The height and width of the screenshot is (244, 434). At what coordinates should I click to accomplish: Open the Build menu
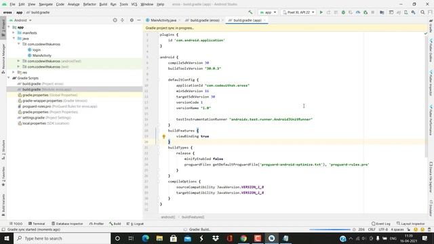(x=103, y=4)
